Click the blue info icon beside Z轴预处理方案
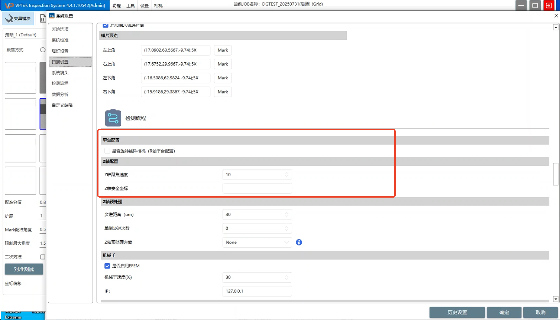This screenshot has height=320, width=560. coord(299,242)
